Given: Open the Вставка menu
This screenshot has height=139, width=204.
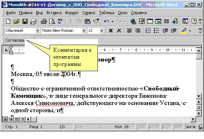Looking at the screenshot, I should pos(54,13).
